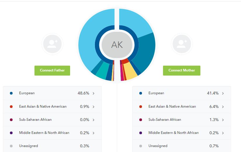
Task: Expand father's Sub-Saharan African 0.0% chevron
Action: (93, 120)
